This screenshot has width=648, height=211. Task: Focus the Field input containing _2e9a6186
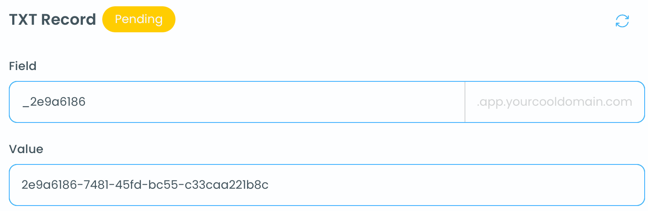point(236,102)
